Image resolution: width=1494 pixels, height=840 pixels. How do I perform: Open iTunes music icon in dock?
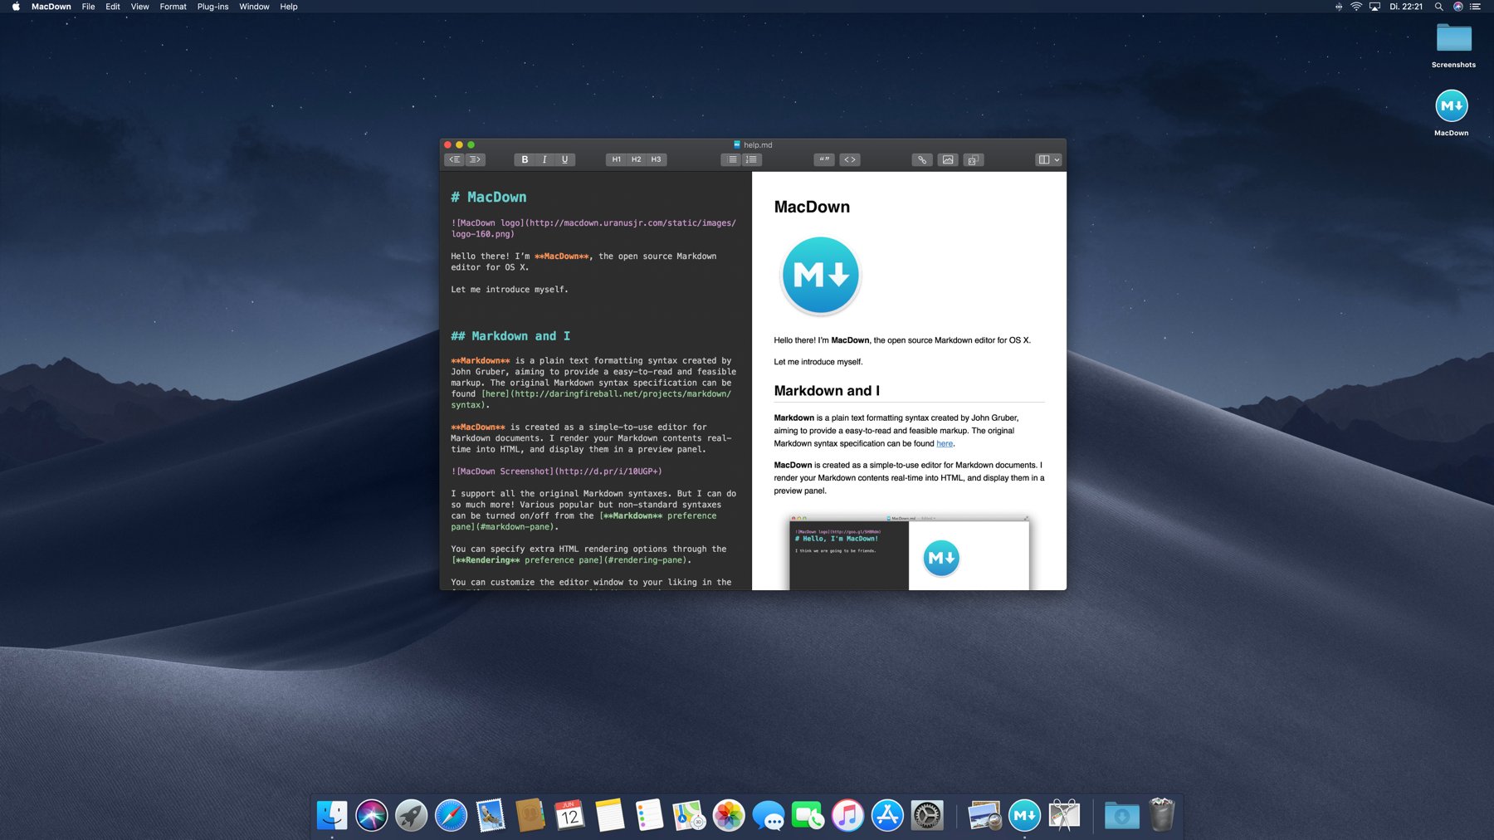coord(847,815)
